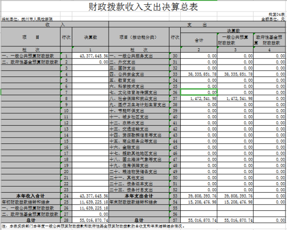The width and height of the screenshot is (287, 230).
Task: Select the 十三、交通运输支出 cell
Action: point(139,129)
